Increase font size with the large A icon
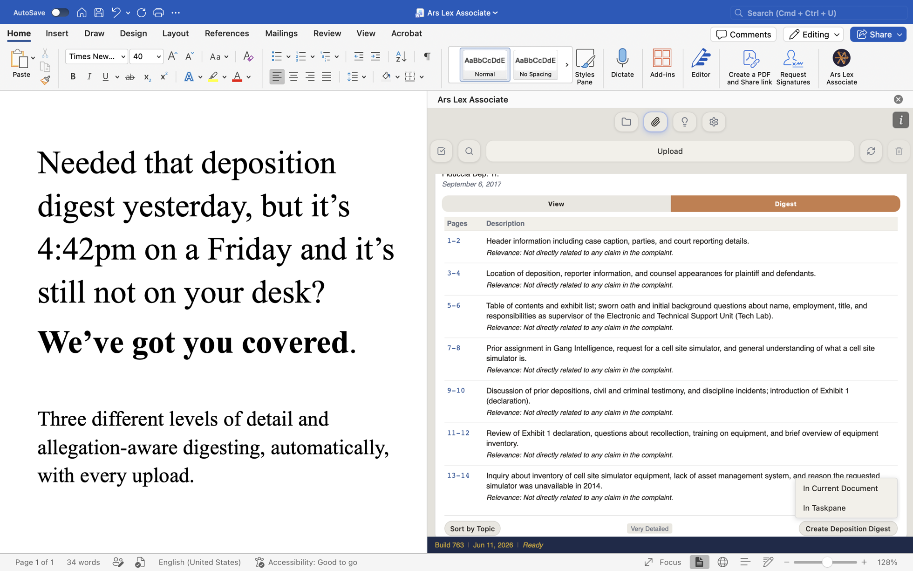The width and height of the screenshot is (913, 571). [x=172, y=56]
